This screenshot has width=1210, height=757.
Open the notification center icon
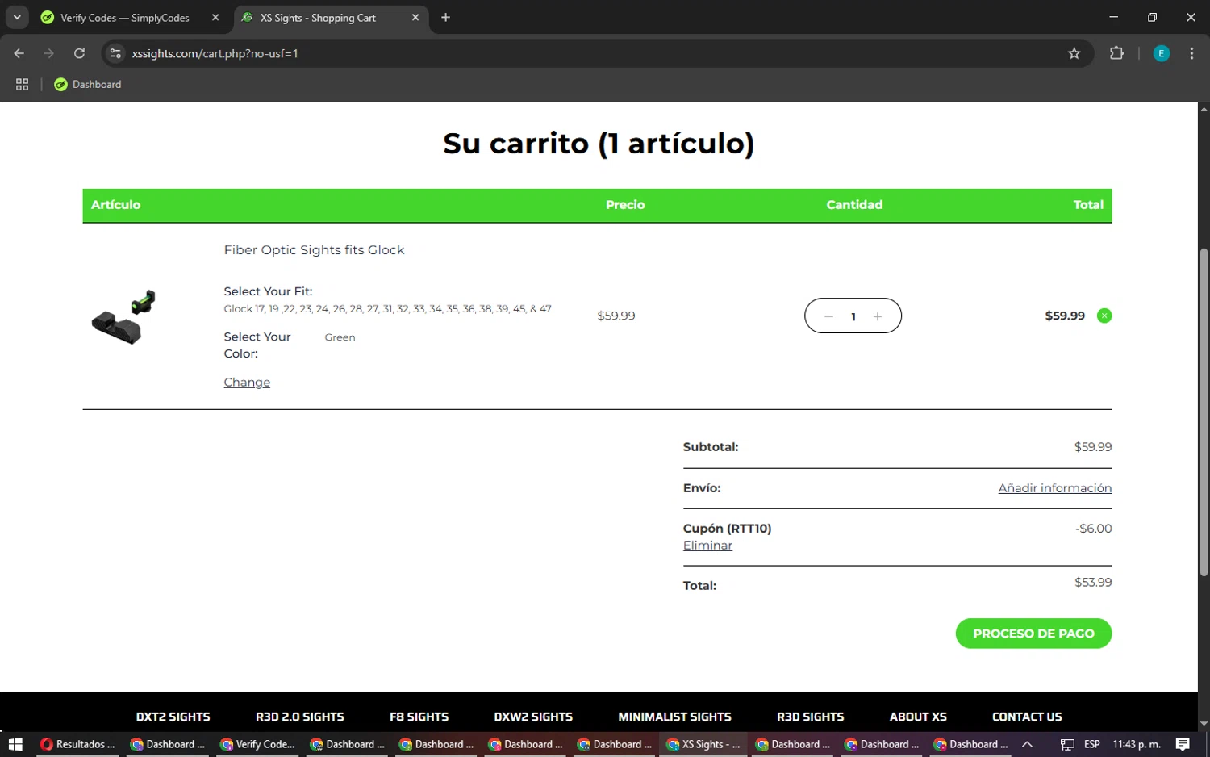1183,744
